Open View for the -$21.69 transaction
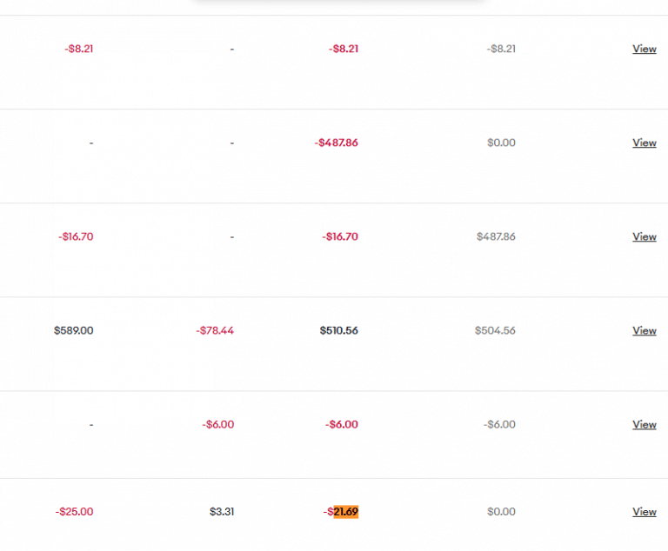The image size is (668, 551). coord(644,512)
